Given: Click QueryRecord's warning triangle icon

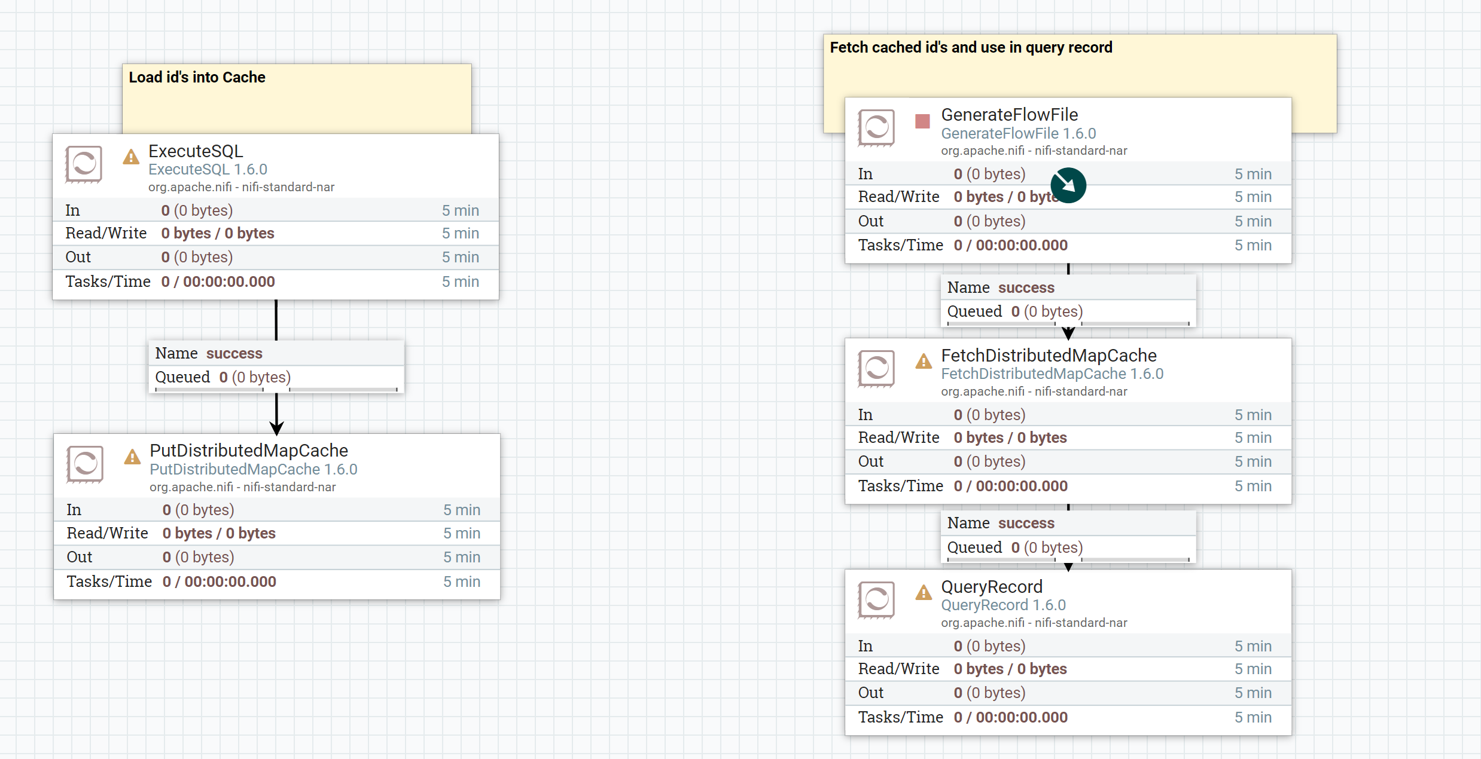Looking at the screenshot, I should pyautogui.click(x=924, y=593).
